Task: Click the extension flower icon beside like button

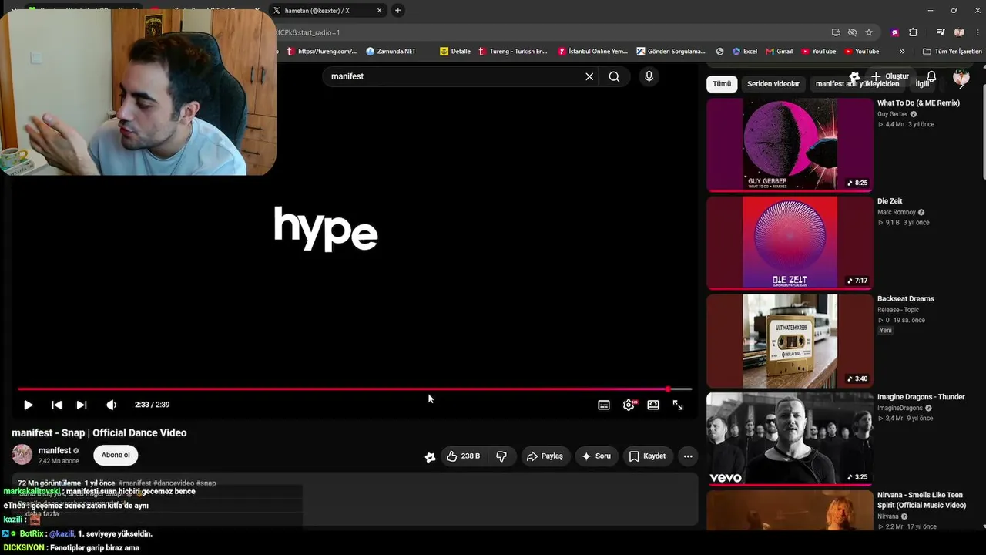Action: pyautogui.click(x=430, y=457)
